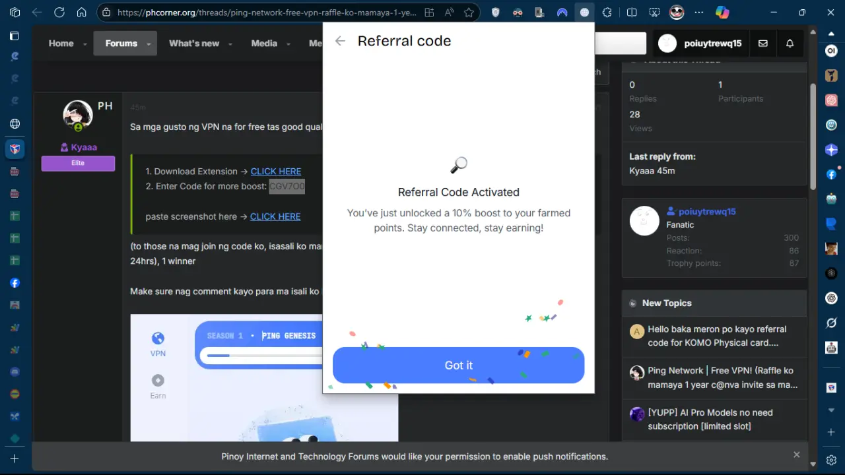Image resolution: width=845 pixels, height=475 pixels.
Task: Expand the Forums dropdown arrow
Action: tap(149, 44)
